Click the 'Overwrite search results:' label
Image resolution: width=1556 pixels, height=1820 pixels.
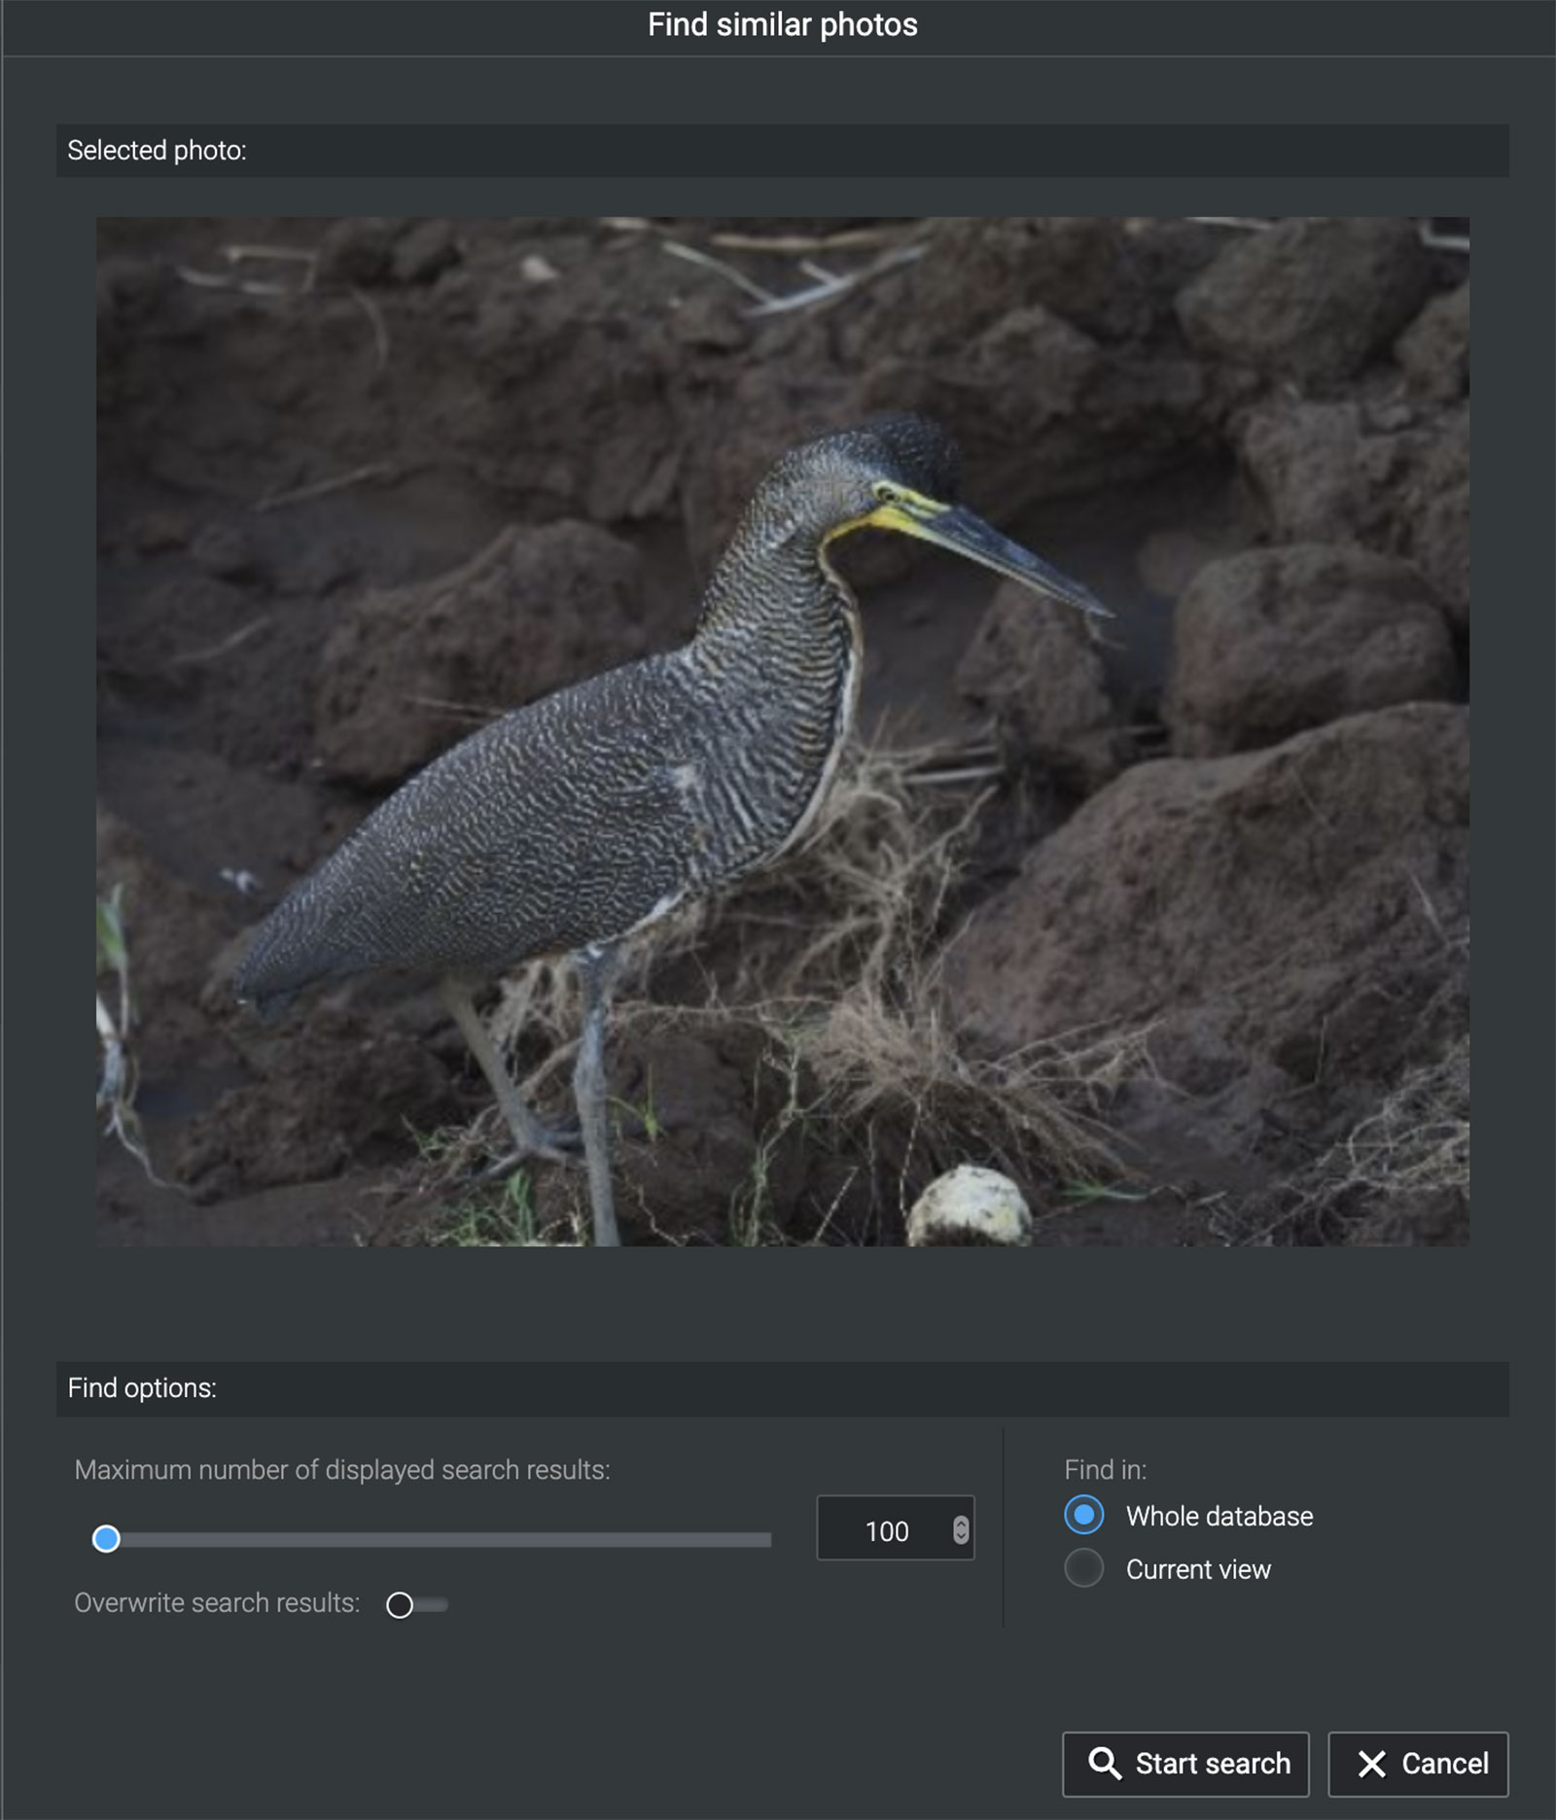tap(217, 1603)
